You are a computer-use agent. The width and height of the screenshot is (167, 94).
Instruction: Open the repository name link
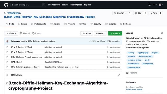[49, 17]
